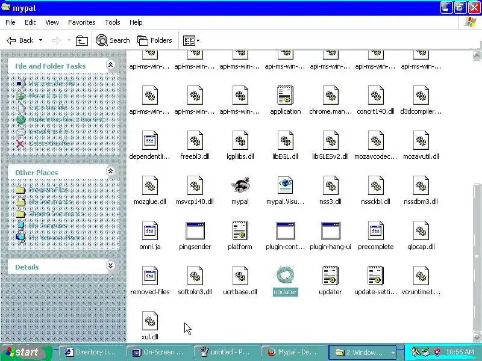Click Move this file link
482x361 pixels.
(48, 95)
